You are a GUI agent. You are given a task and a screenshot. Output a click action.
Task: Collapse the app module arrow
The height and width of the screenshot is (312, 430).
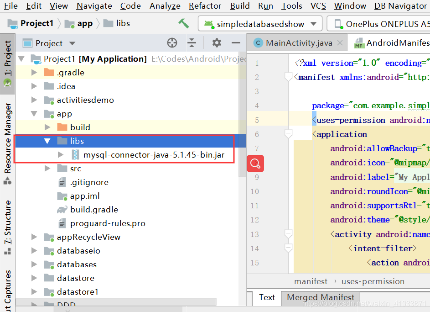[34, 114]
